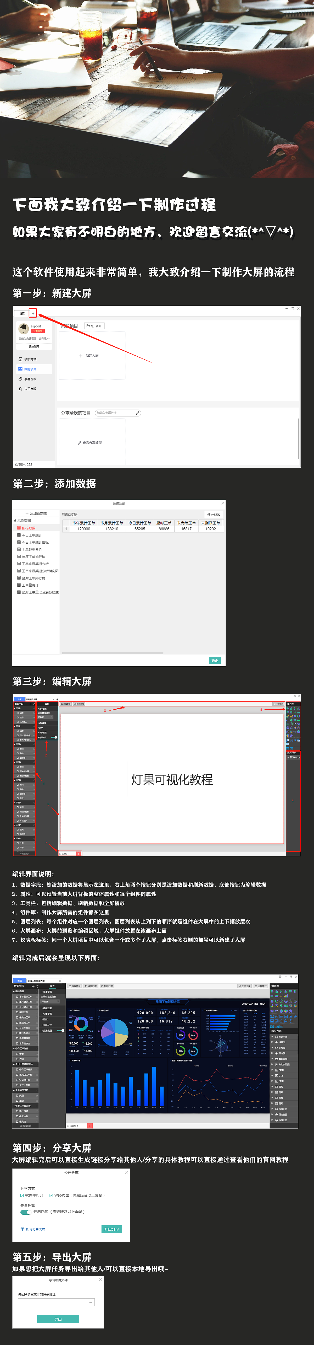314x1345 pixels.
Task: Close the 连接数据 dialog
Action: 222,503
